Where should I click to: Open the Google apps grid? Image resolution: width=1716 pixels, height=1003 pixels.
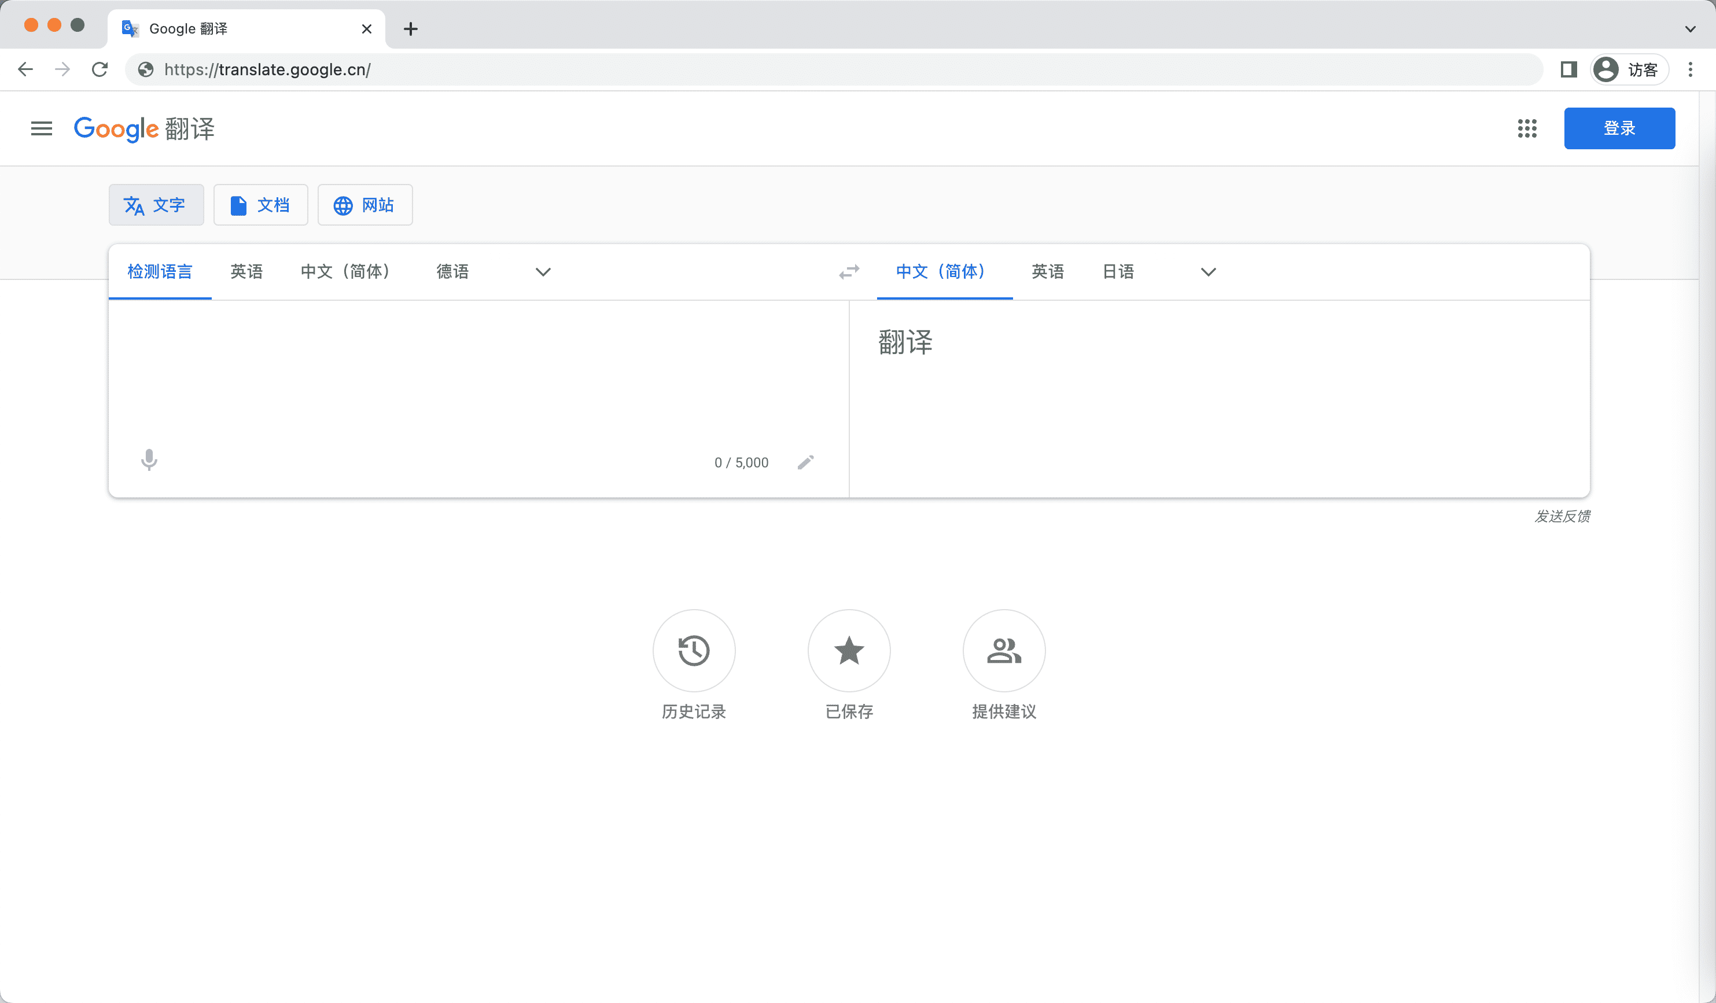pos(1527,128)
